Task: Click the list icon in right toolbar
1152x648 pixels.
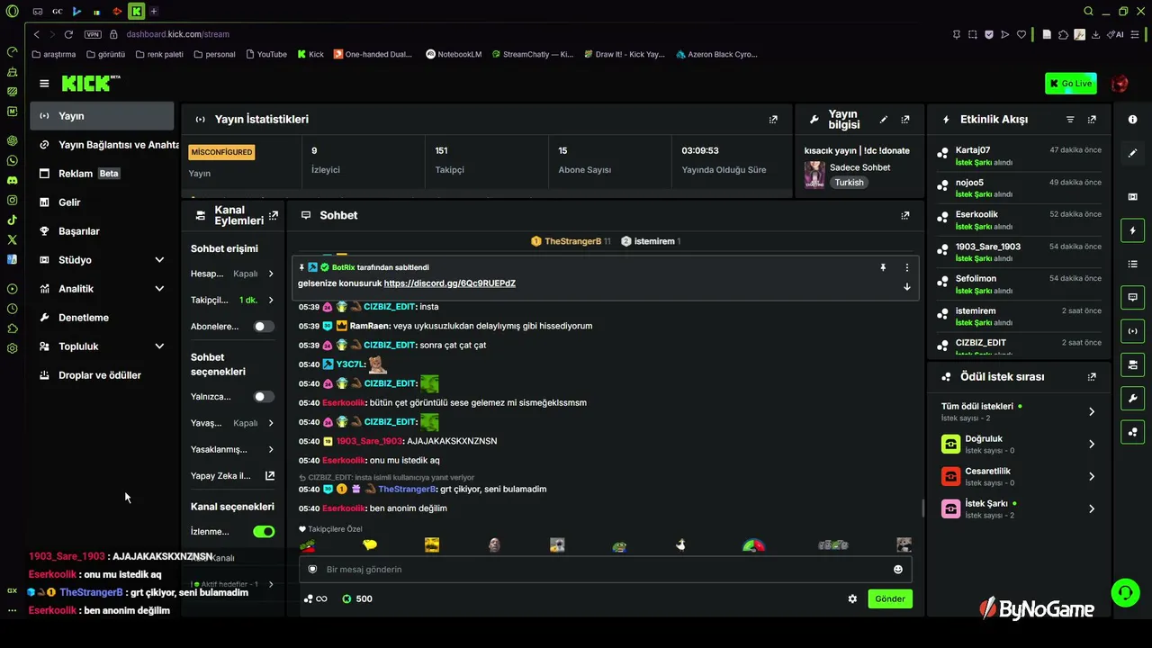Action: 1132,264
